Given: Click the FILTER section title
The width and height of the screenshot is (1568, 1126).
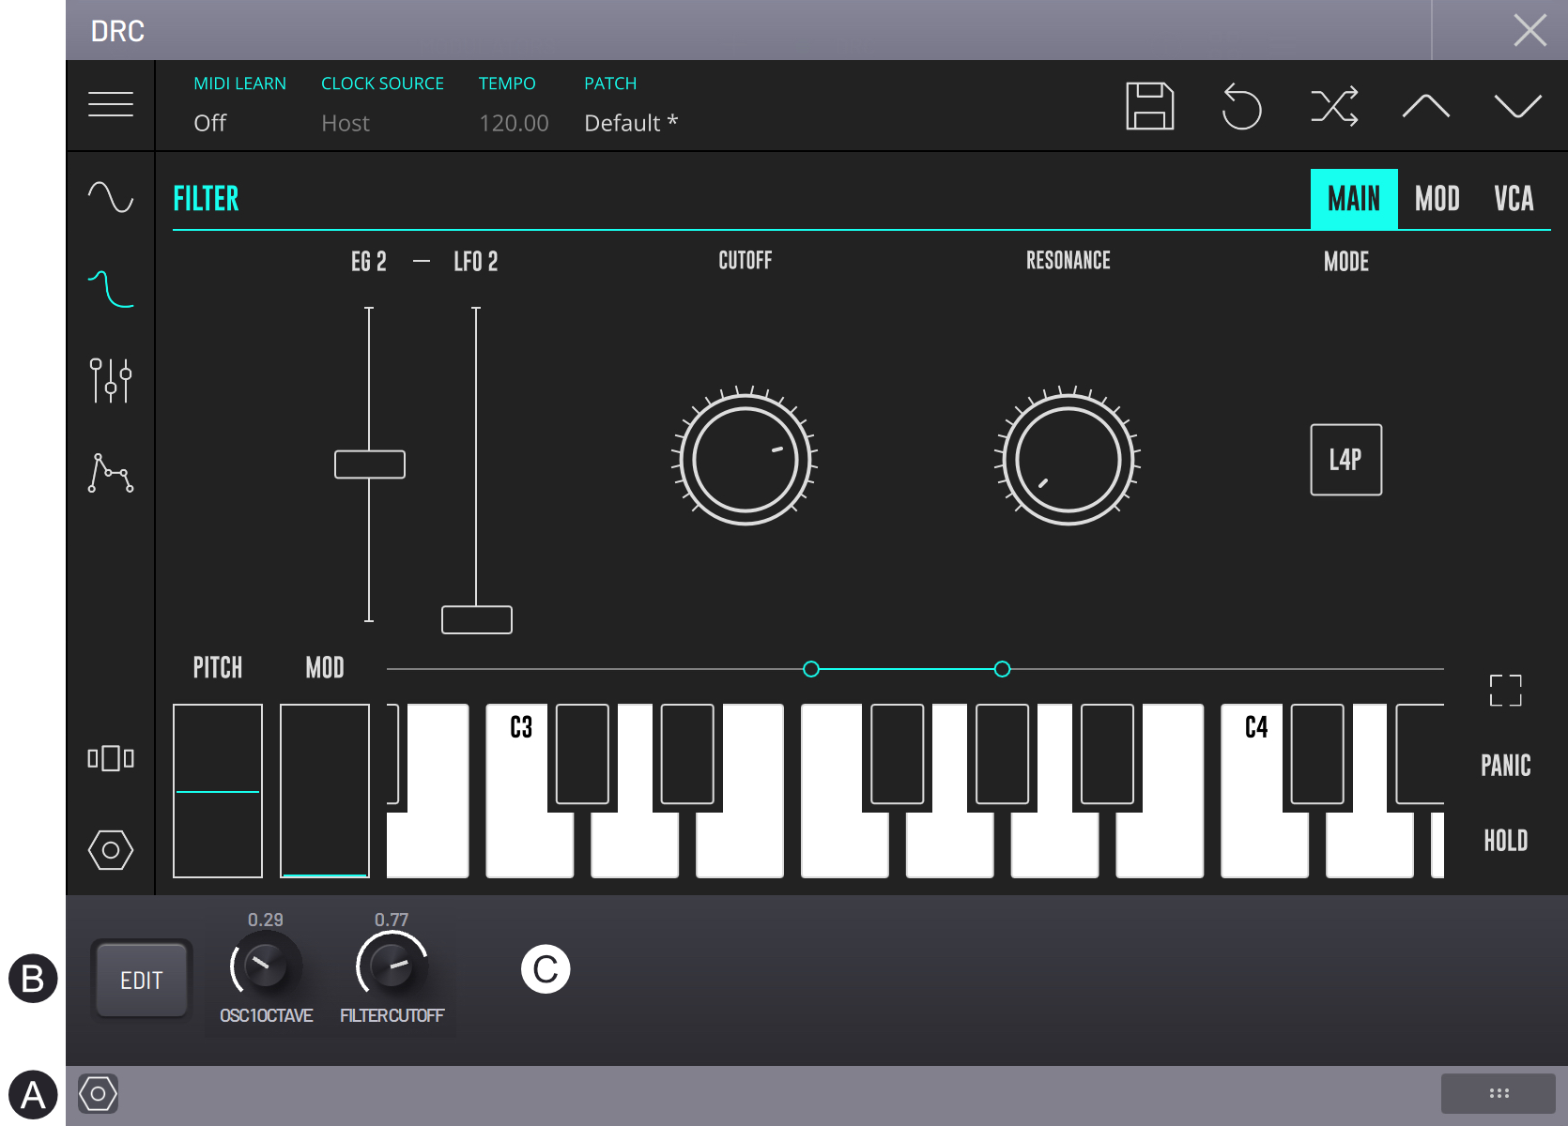Looking at the screenshot, I should pos(207,199).
